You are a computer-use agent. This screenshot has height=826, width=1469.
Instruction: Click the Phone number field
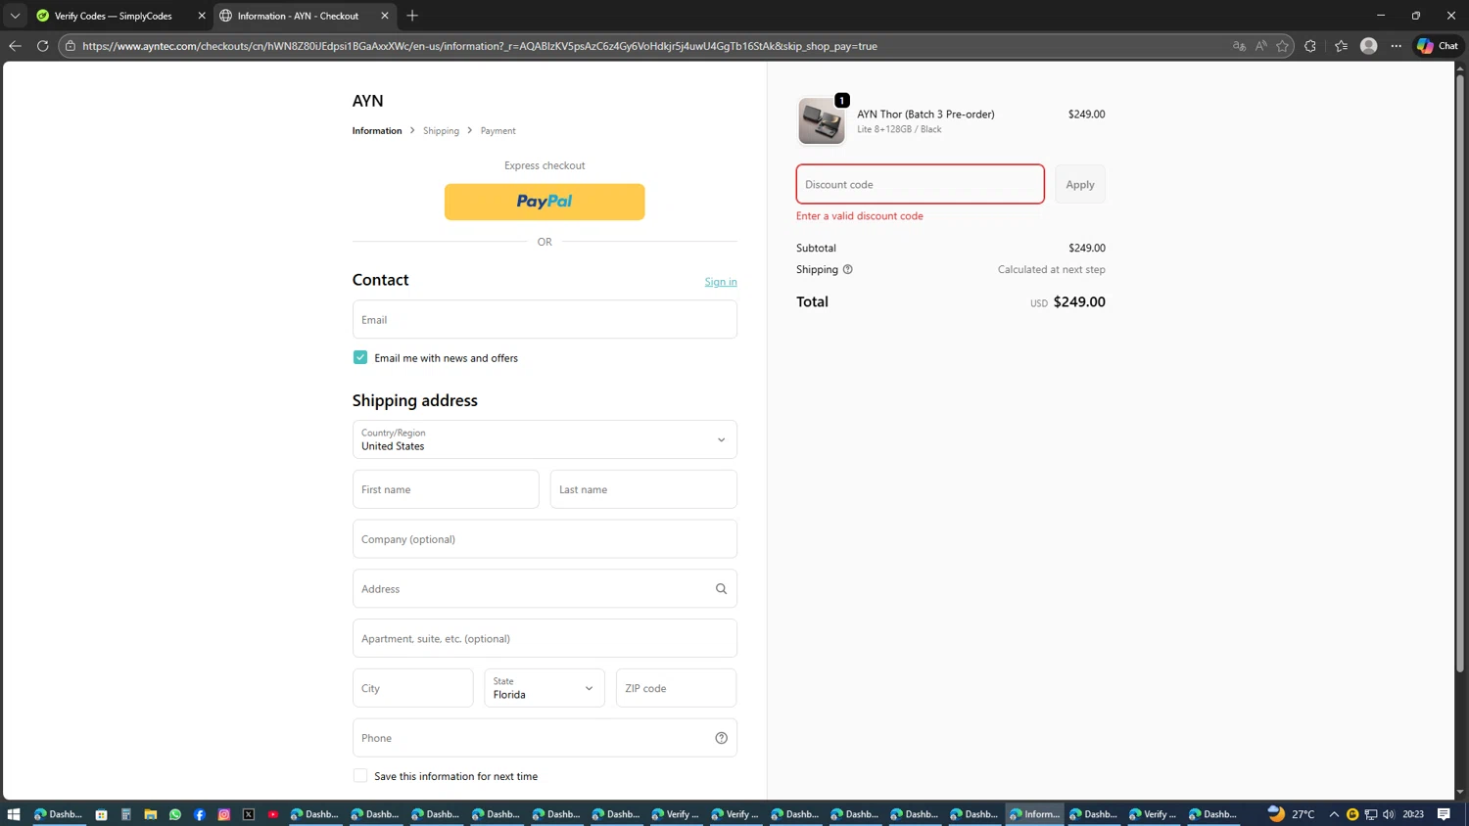pyautogui.click(x=545, y=738)
